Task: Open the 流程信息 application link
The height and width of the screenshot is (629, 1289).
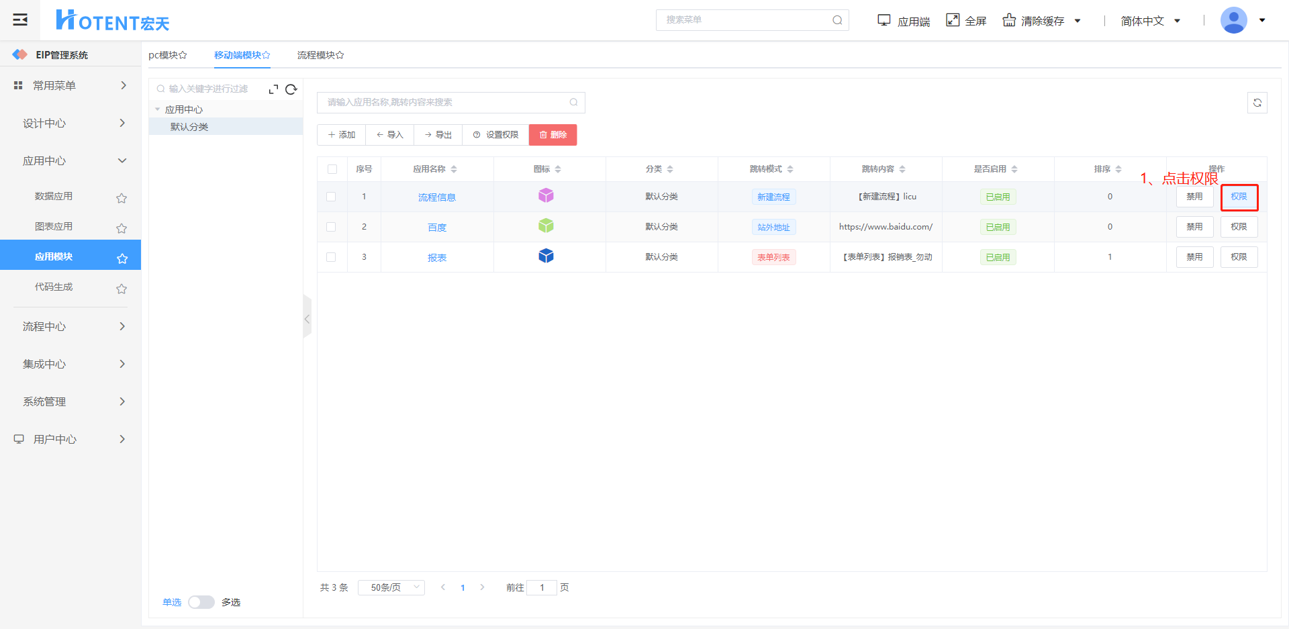Action: (x=436, y=197)
